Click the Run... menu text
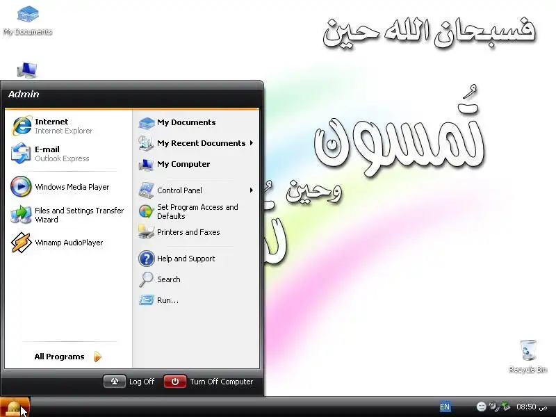This screenshot has width=556, height=417. pos(167,300)
